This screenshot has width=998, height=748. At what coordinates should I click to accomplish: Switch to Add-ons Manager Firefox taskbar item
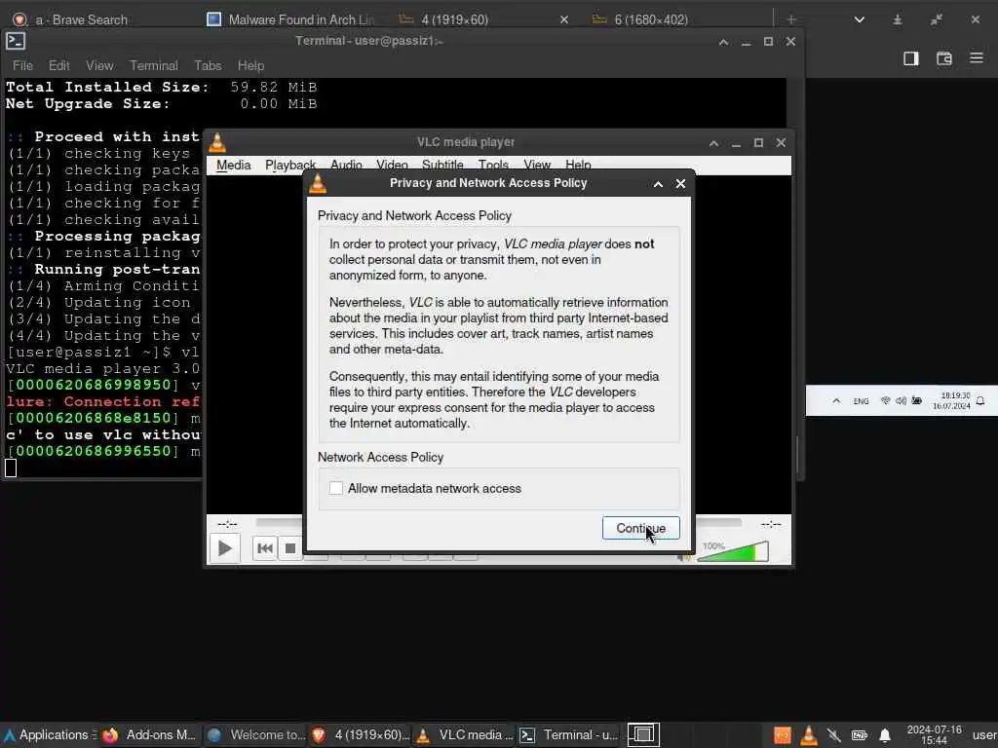[150, 734]
